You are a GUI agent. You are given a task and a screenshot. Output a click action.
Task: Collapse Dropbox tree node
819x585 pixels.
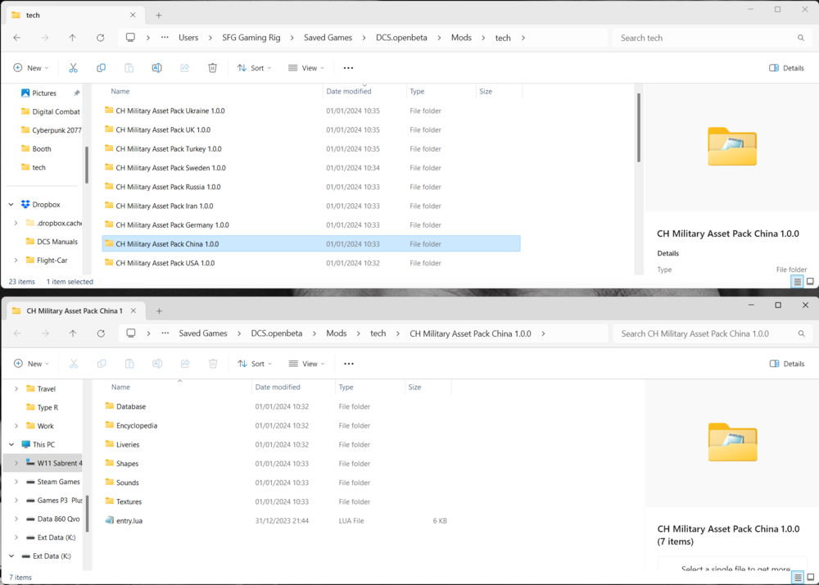click(x=11, y=205)
